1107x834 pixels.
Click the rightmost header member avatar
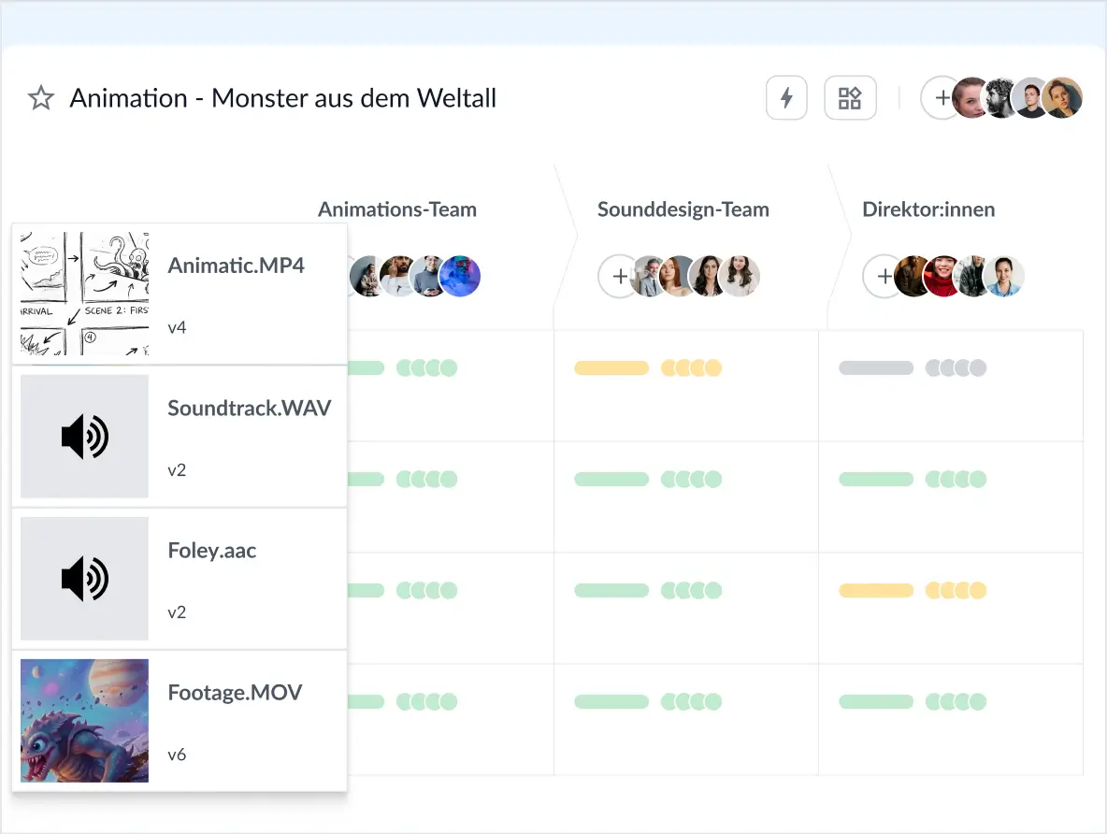(x=1062, y=97)
